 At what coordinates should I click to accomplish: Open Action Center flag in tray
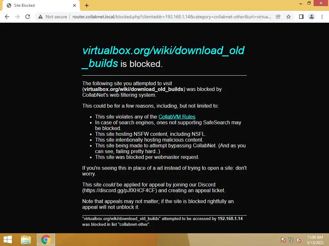click(283, 240)
